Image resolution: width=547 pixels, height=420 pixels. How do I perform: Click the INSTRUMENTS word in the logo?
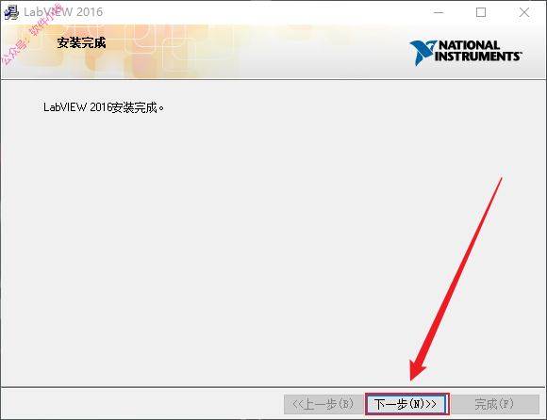click(x=478, y=57)
